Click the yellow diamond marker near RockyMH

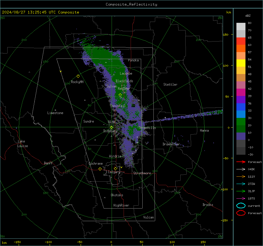[78, 76]
